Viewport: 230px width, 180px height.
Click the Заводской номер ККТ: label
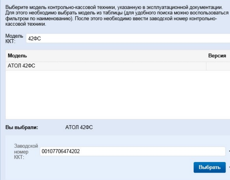[x=26, y=152]
